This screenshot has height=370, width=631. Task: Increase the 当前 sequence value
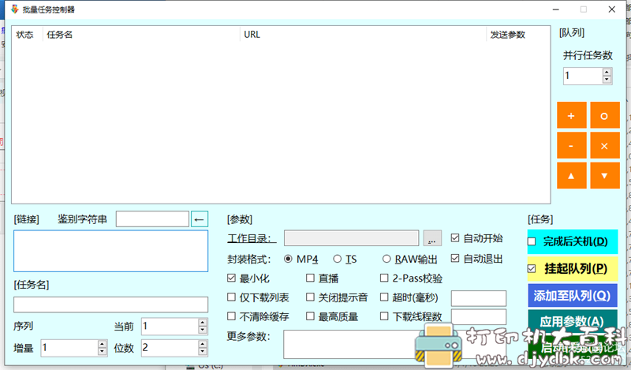(x=203, y=323)
